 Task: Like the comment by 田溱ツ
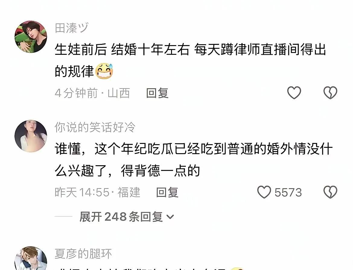[294, 92]
